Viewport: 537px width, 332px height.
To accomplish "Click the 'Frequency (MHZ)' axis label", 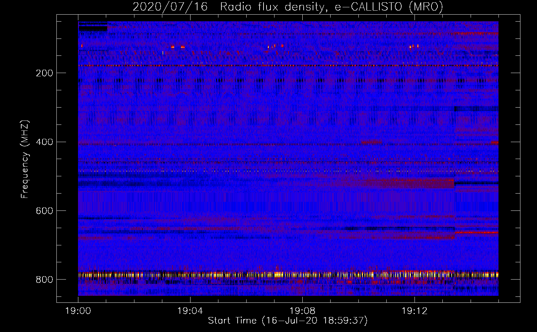I will tap(25, 159).
